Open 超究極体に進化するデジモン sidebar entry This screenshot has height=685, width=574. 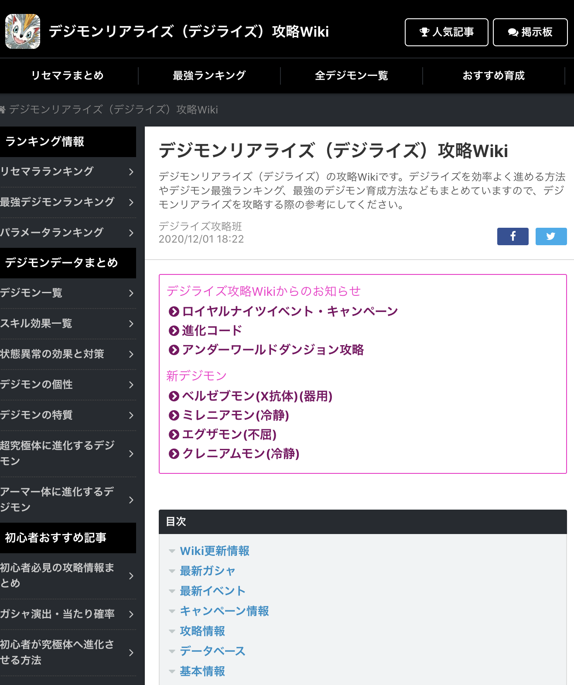(68, 454)
